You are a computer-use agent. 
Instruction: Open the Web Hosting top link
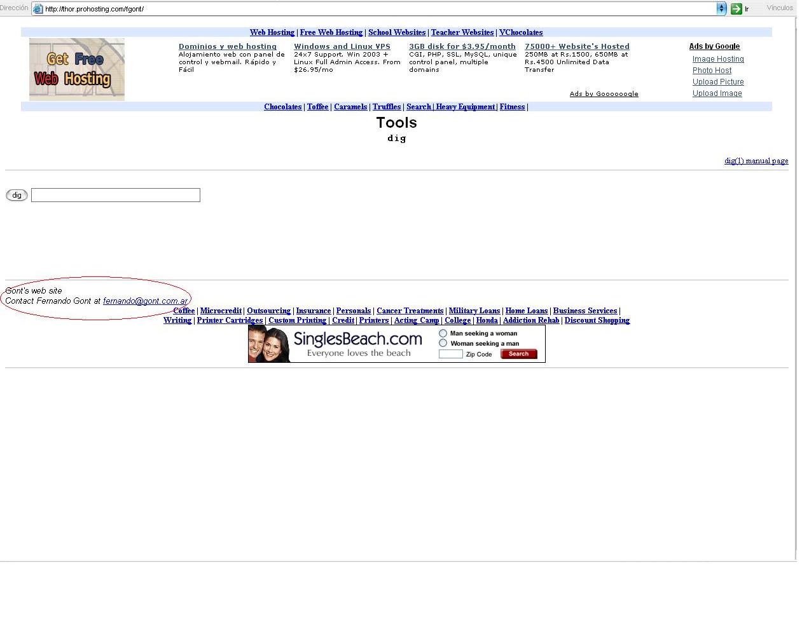[x=272, y=32]
